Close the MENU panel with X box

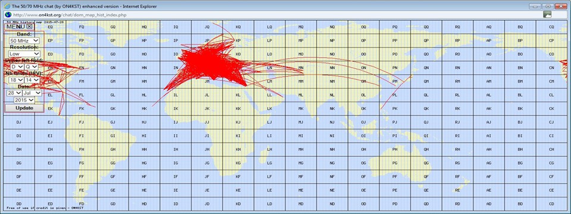(x=30, y=26)
